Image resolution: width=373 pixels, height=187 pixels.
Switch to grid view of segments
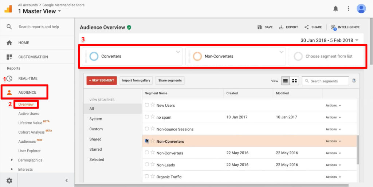(x=294, y=81)
